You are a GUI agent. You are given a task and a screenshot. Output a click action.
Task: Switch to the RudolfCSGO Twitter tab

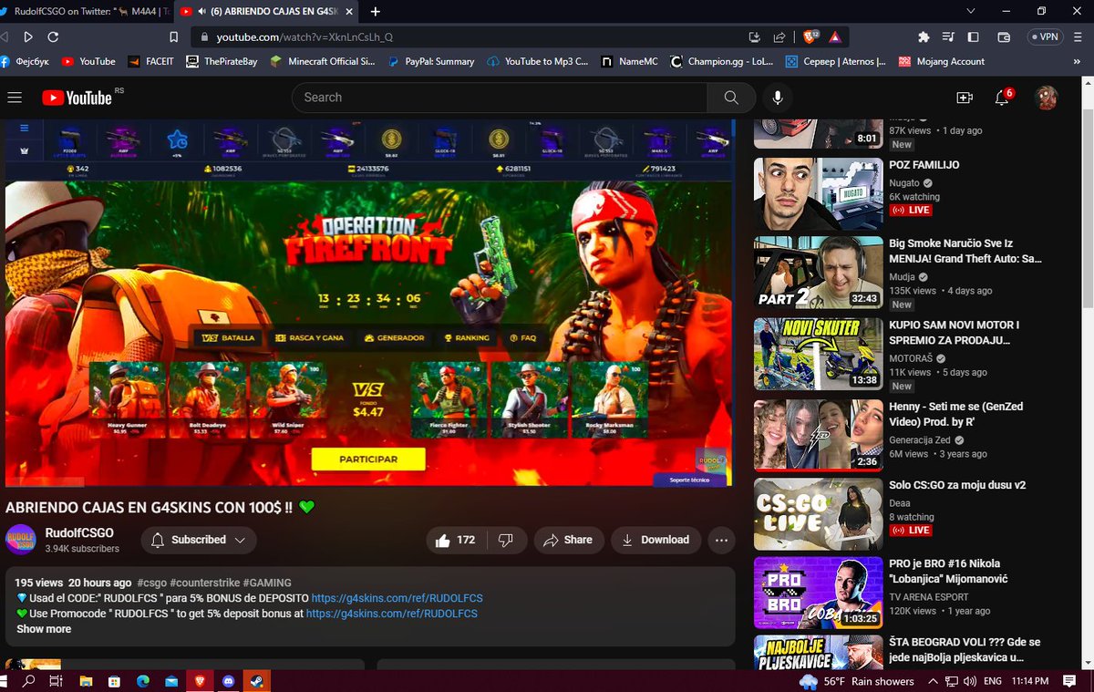[x=86, y=12]
